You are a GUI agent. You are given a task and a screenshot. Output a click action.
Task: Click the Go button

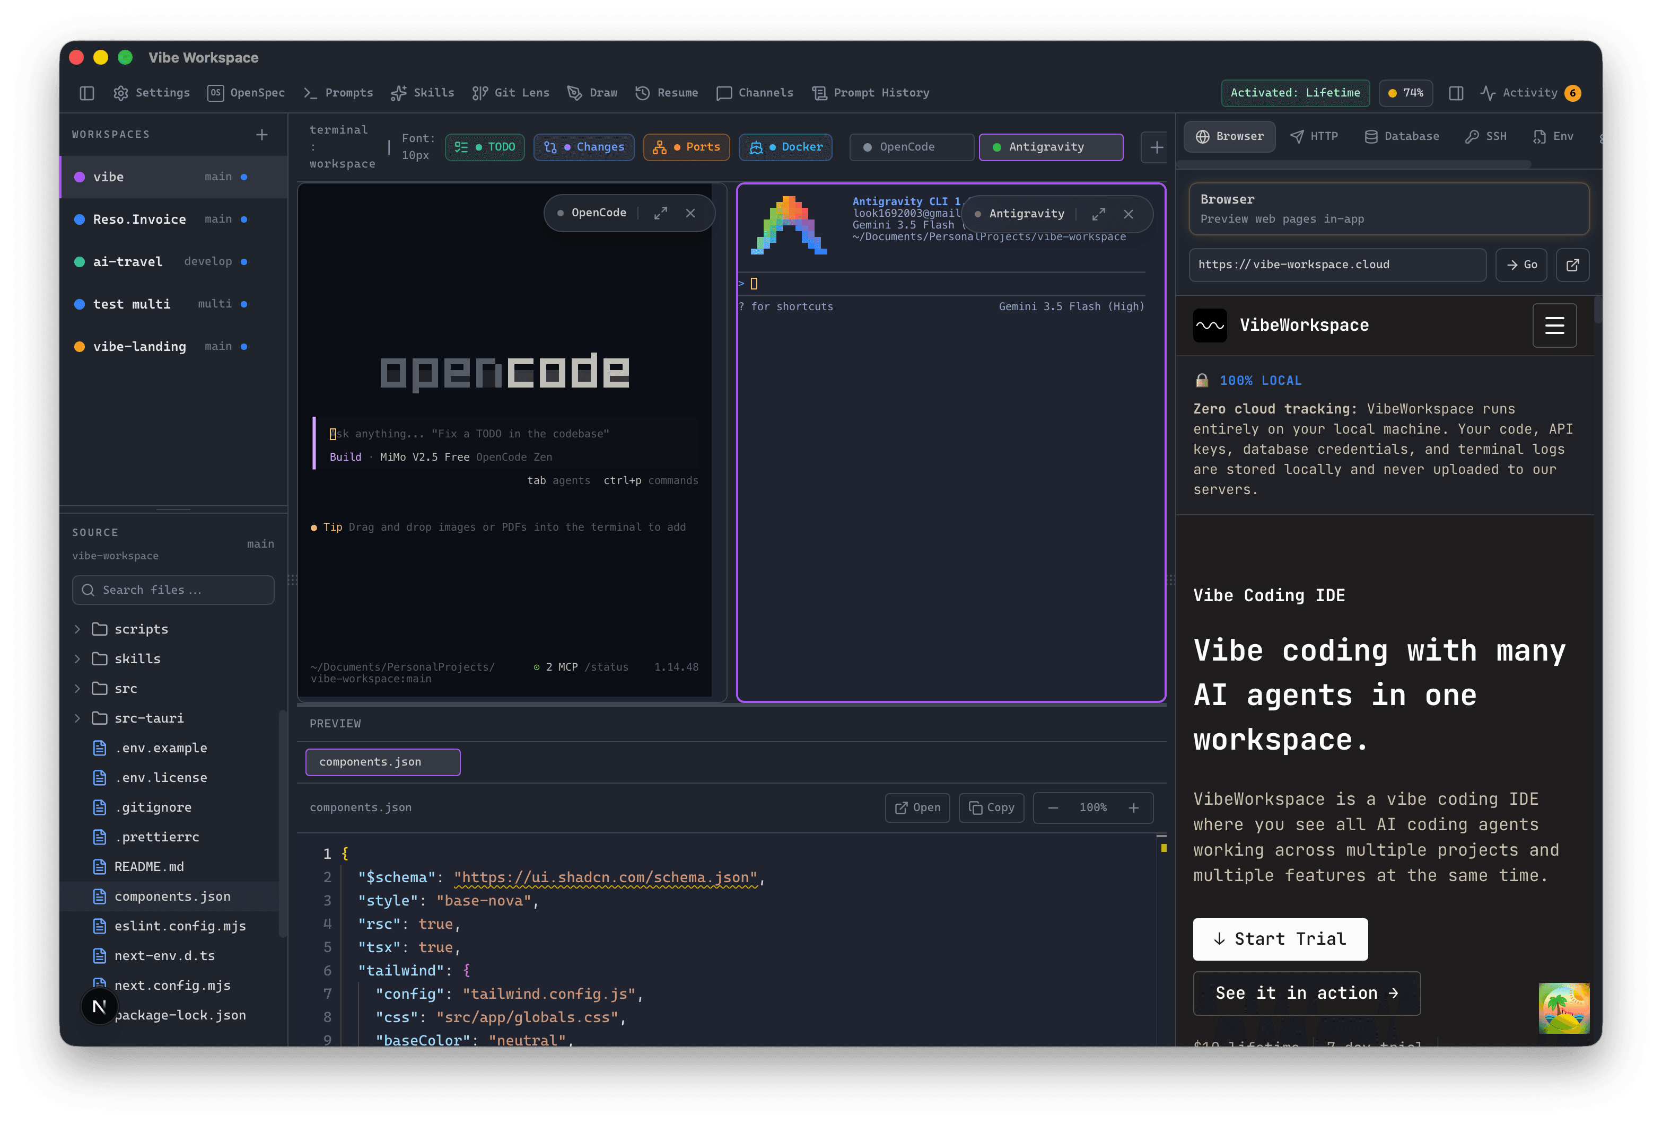1521,265
